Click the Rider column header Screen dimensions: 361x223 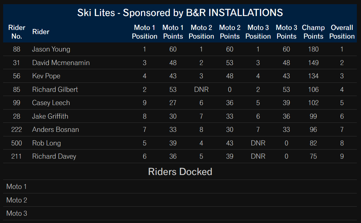[x=41, y=32]
